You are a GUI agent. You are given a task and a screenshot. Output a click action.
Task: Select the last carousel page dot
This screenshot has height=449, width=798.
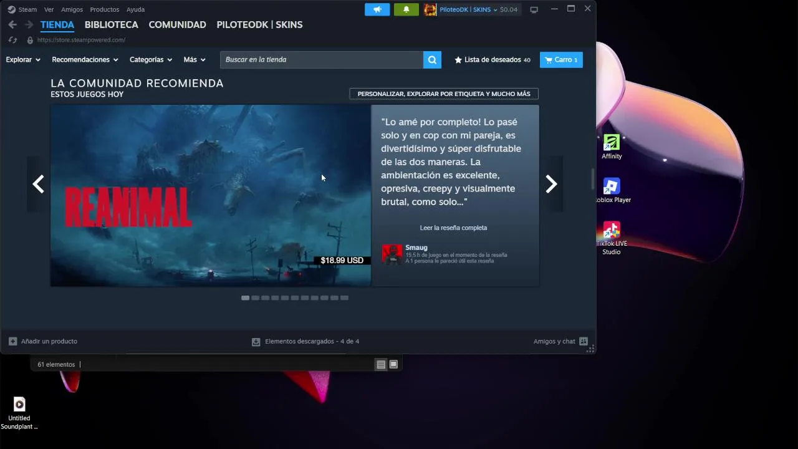pyautogui.click(x=344, y=298)
